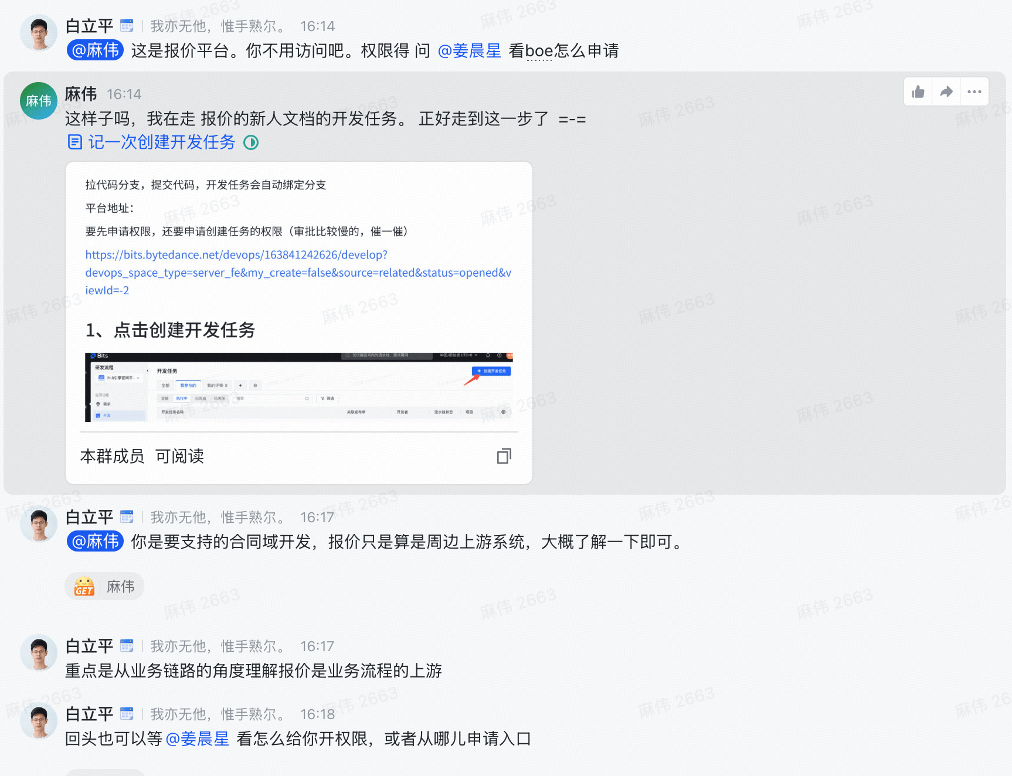1012x776 pixels.
Task: Click the 16:18 timestamp
Action: click(x=317, y=714)
